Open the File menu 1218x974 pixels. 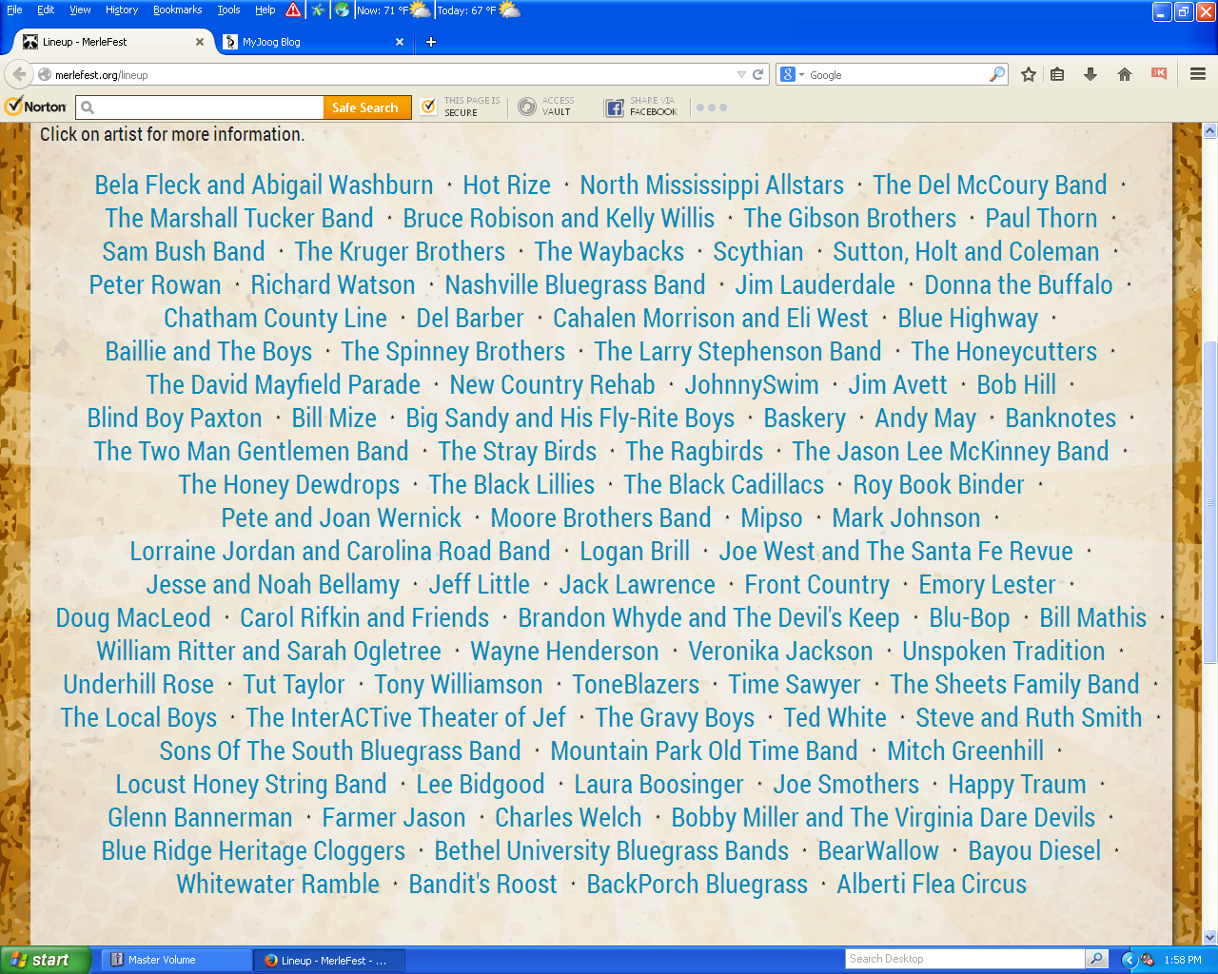click(14, 10)
